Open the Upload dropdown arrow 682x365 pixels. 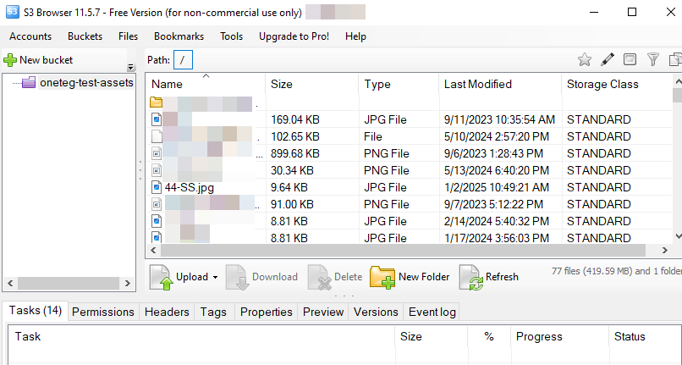tap(215, 278)
